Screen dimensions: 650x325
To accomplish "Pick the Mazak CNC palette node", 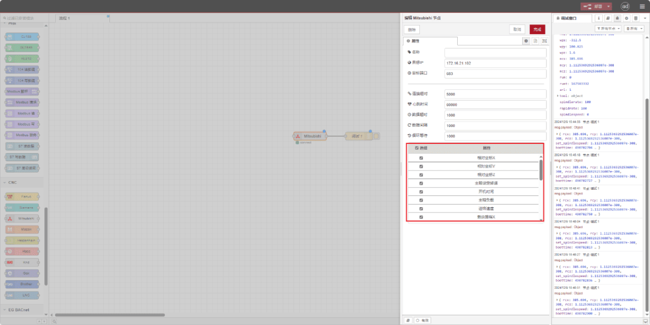I will pos(22,229).
